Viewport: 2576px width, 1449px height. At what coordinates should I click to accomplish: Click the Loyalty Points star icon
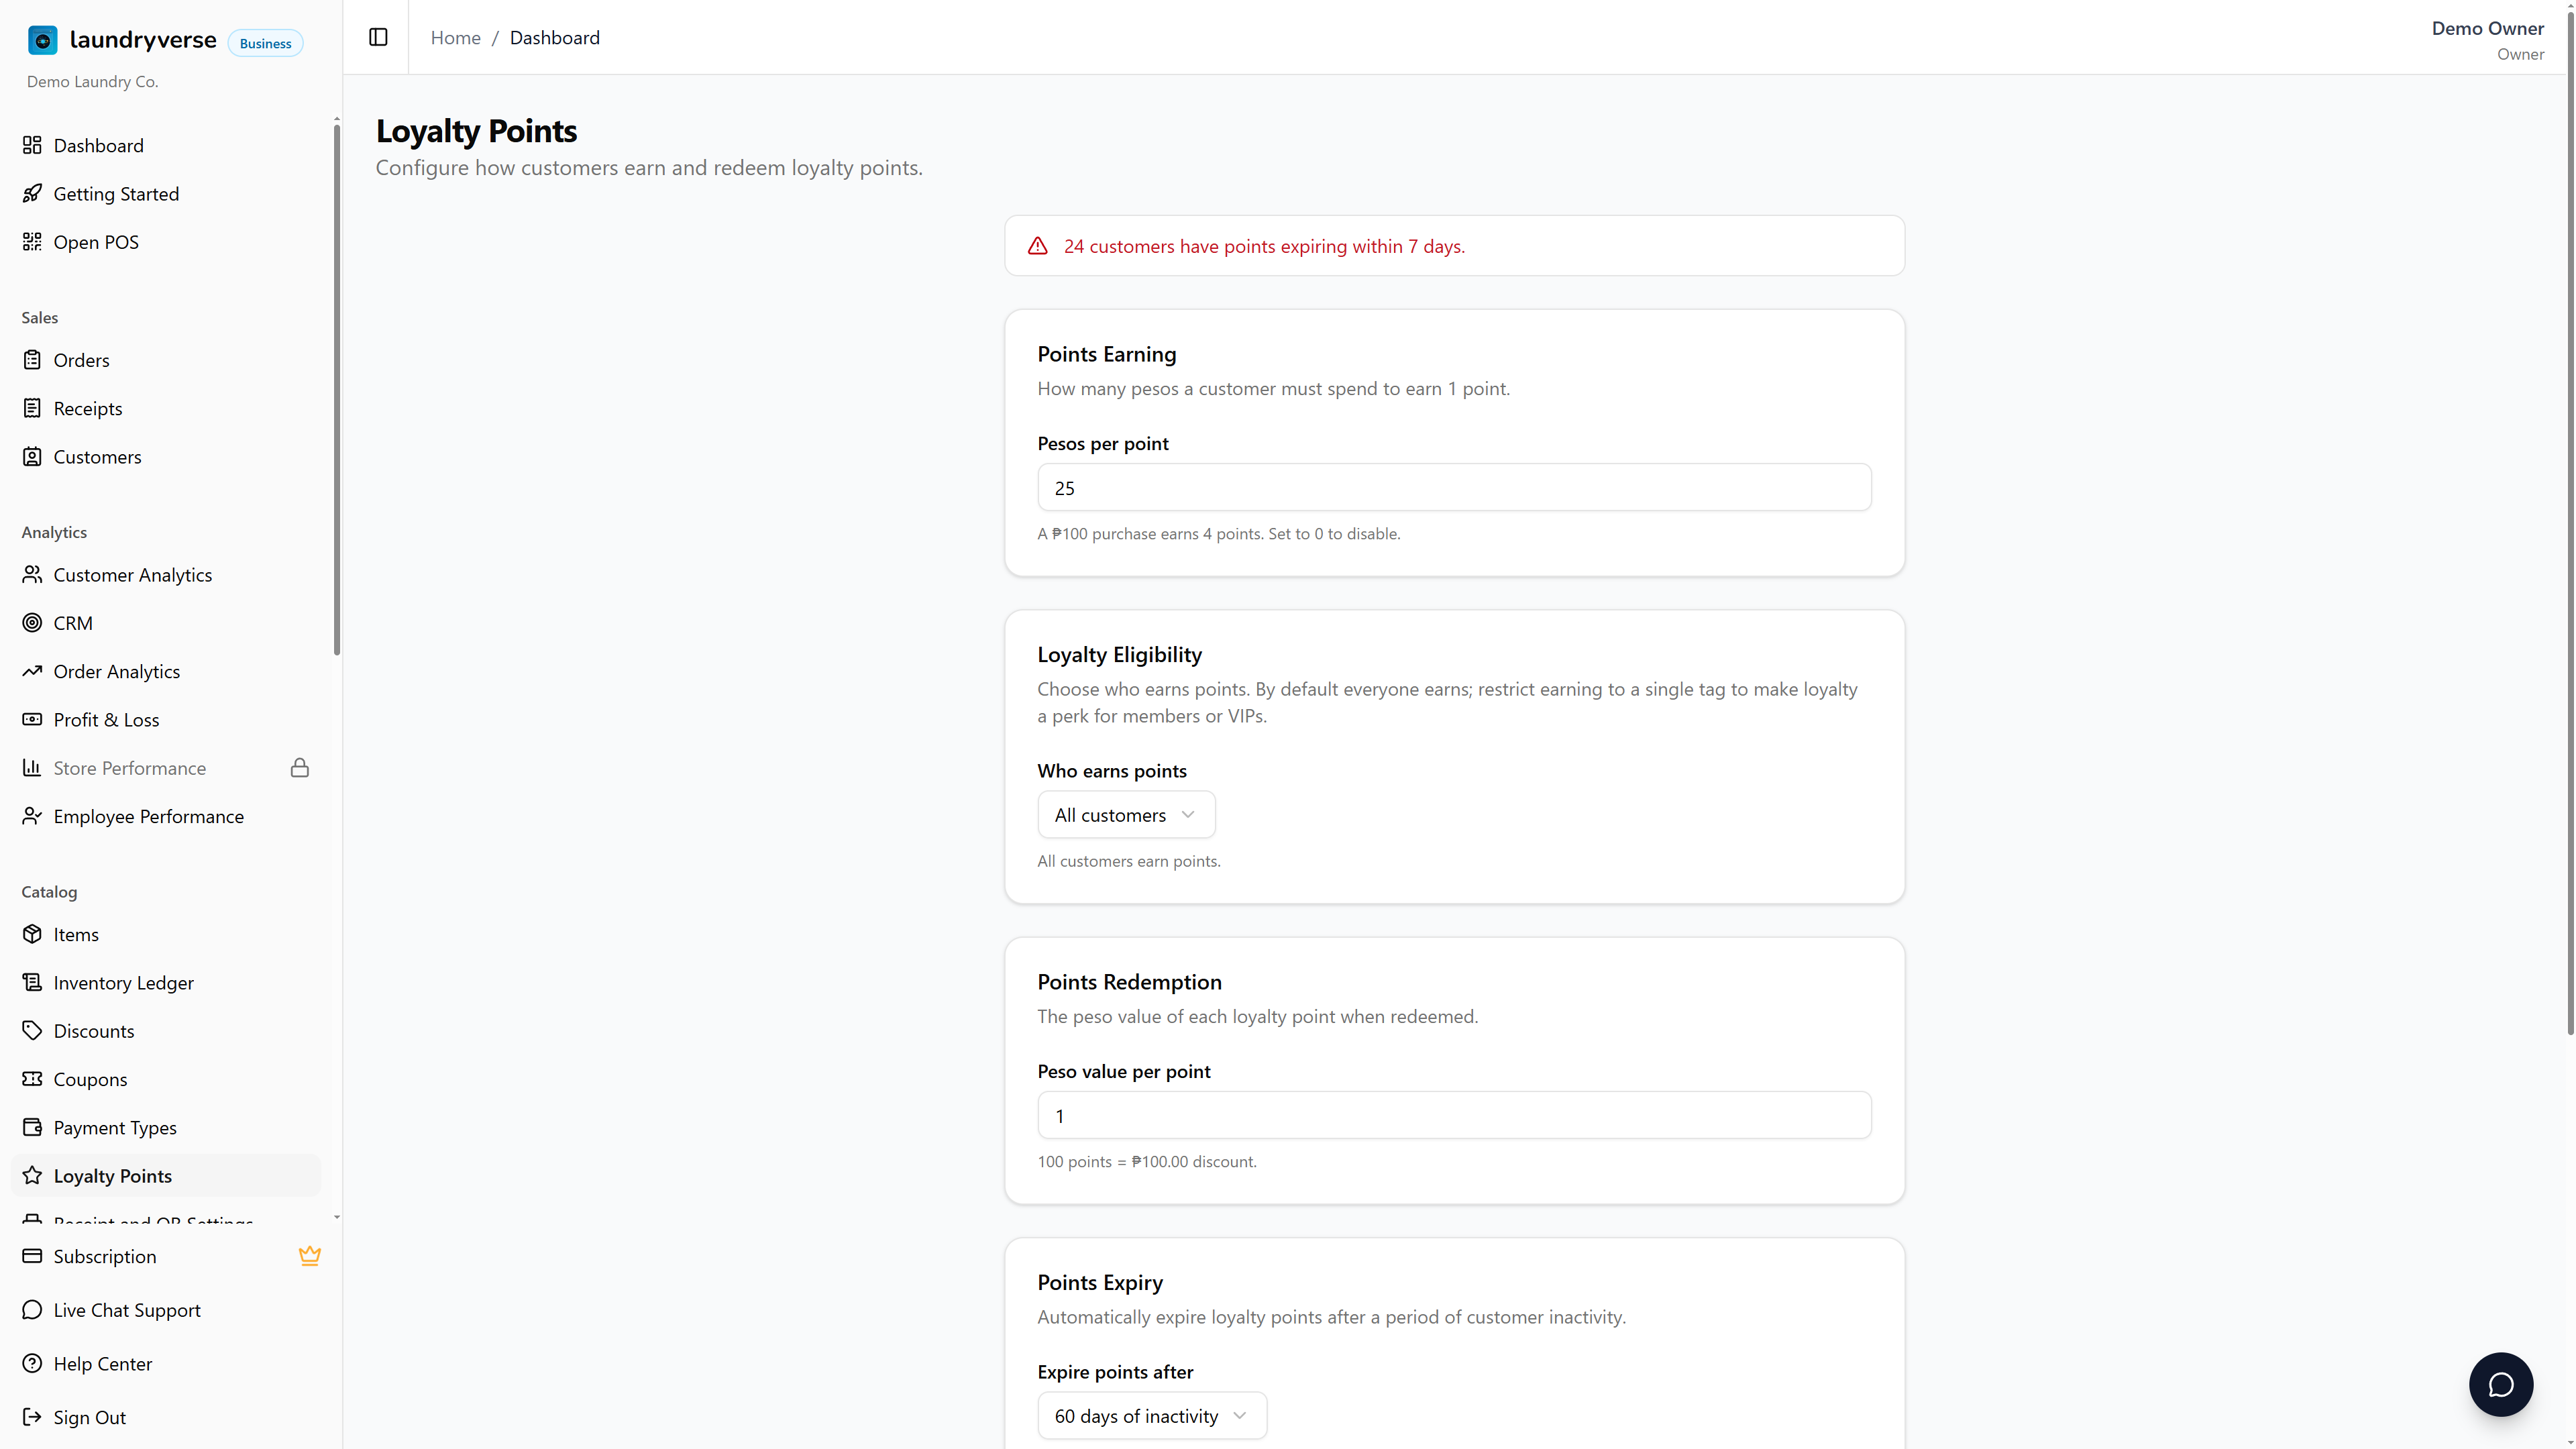click(x=32, y=1175)
